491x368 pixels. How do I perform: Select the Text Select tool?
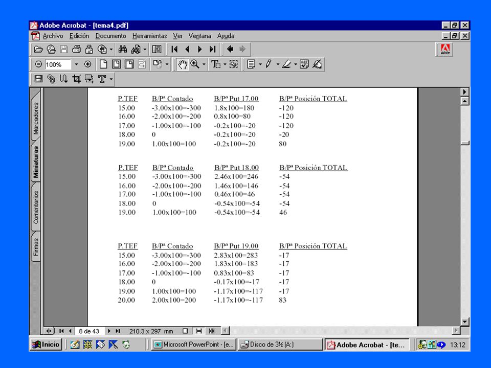tap(216, 64)
